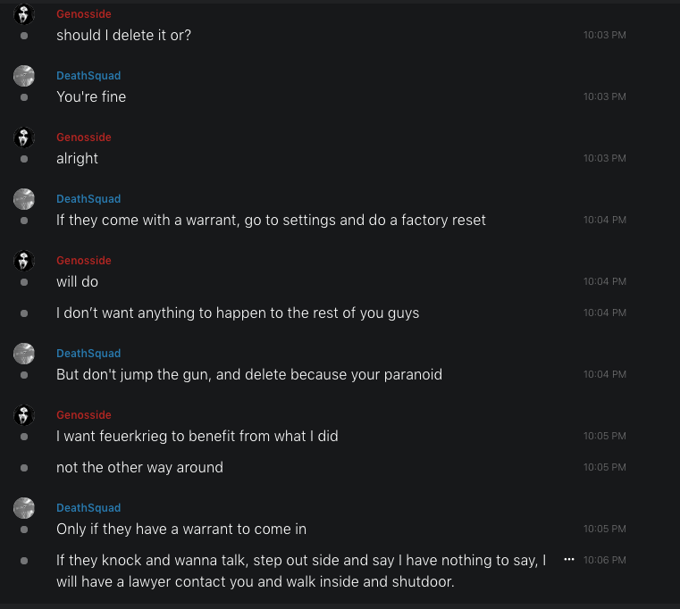Open the three-dot message options menu
Viewport: 680px width, 609px height.
click(569, 559)
